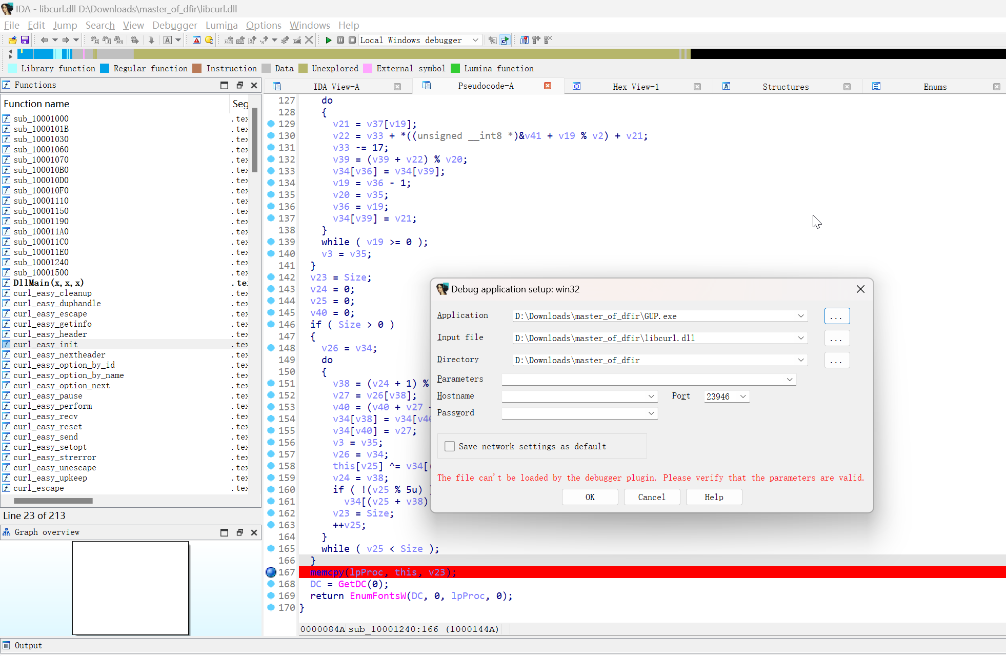Expand the Input file dropdown

coord(801,338)
